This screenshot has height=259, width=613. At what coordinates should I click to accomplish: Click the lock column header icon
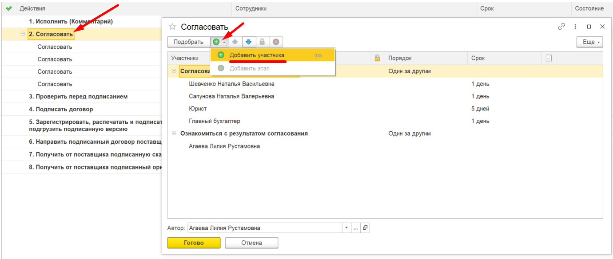coord(378,58)
